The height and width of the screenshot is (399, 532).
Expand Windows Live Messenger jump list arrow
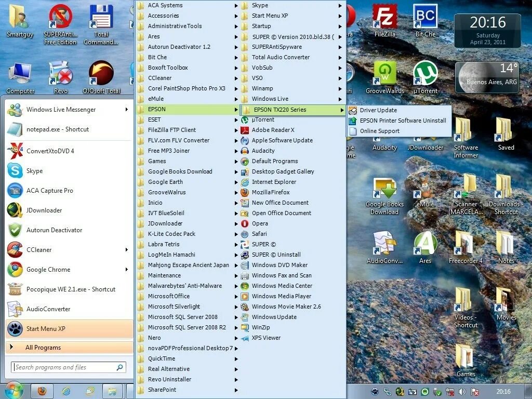tap(127, 109)
